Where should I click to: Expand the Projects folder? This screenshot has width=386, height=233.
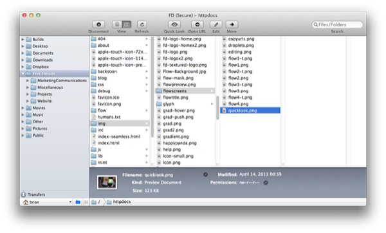(28, 94)
